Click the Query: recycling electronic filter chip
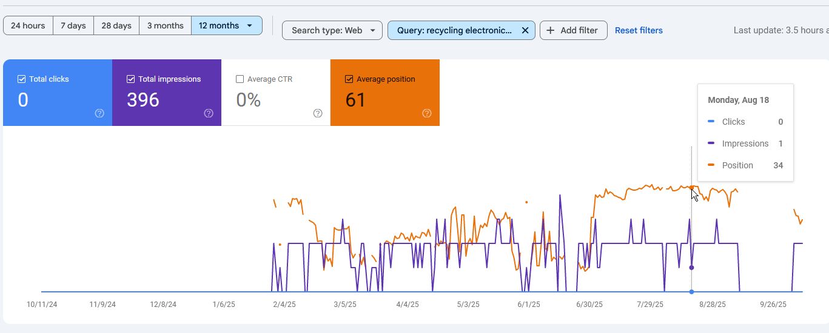Screen dimensions: 829x333 454,30
